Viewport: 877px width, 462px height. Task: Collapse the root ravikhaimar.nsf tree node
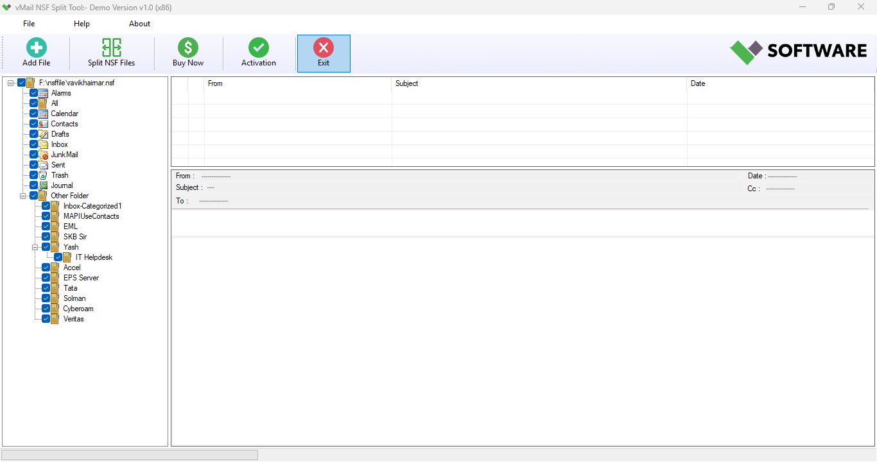(x=11, y=83)
